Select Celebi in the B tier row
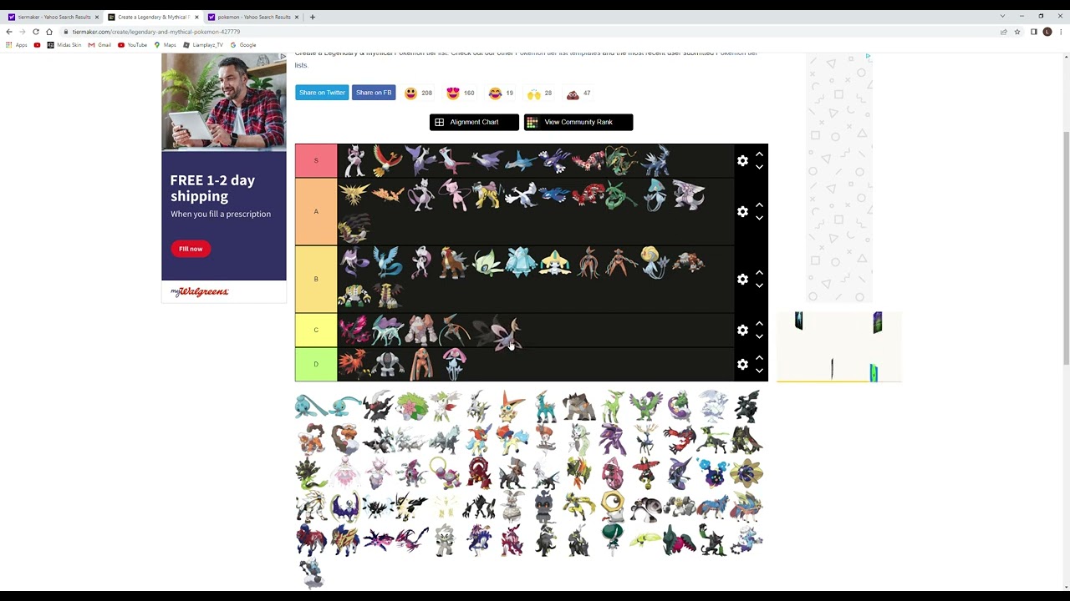 click(488, 262)
